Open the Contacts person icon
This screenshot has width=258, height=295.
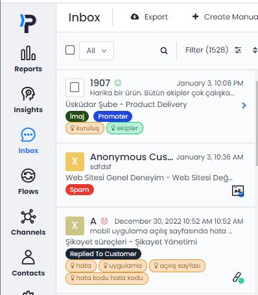tap(28, 257)
